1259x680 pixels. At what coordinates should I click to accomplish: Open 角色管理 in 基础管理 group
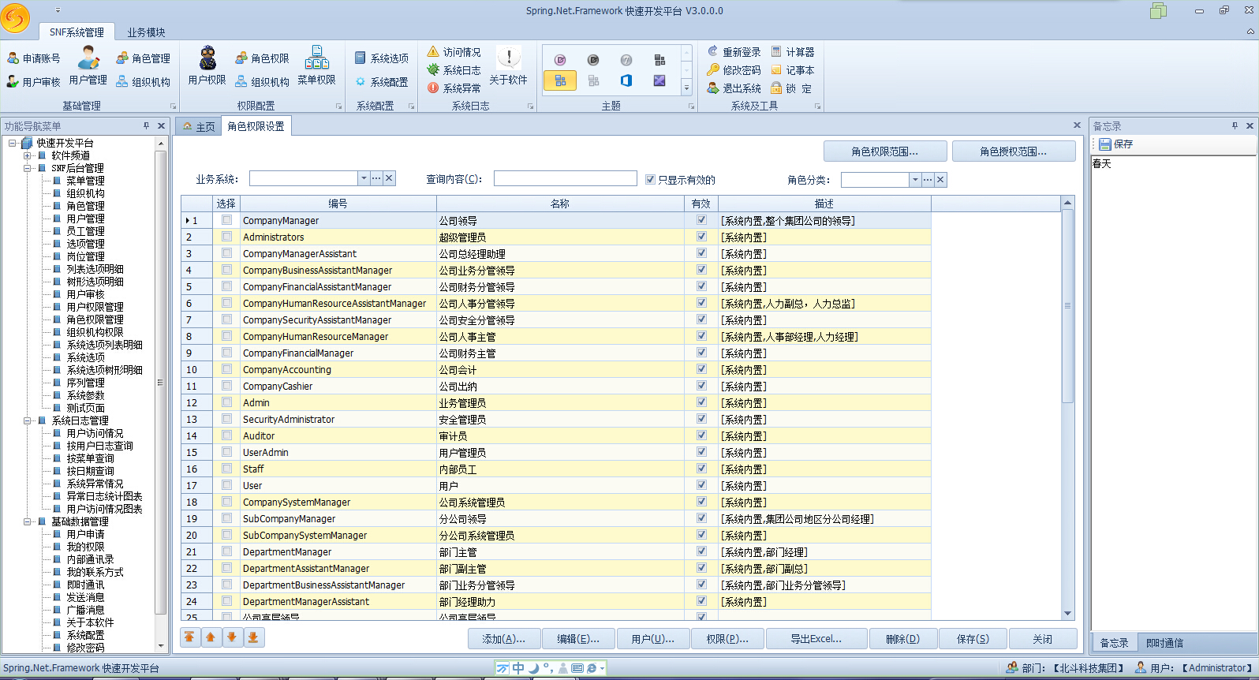[143, 58]
